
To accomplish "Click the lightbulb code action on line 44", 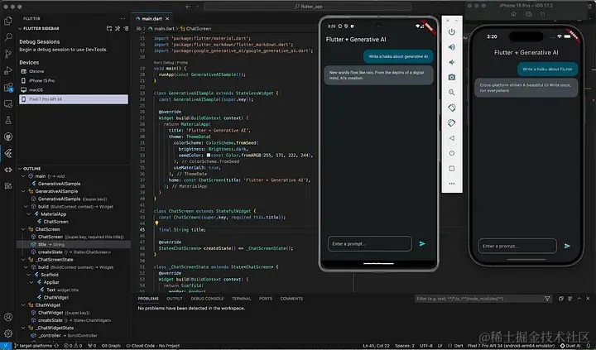I will coord(156,223).
